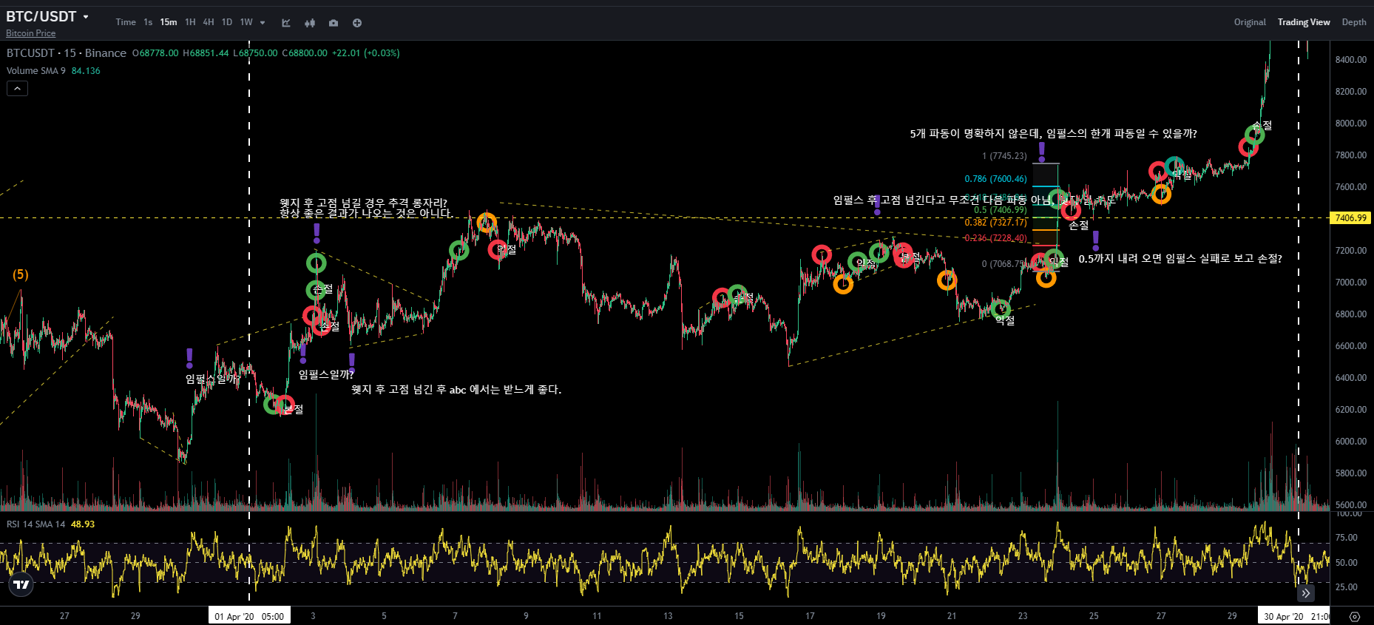Click the Time chart option

tap(126, 22)
